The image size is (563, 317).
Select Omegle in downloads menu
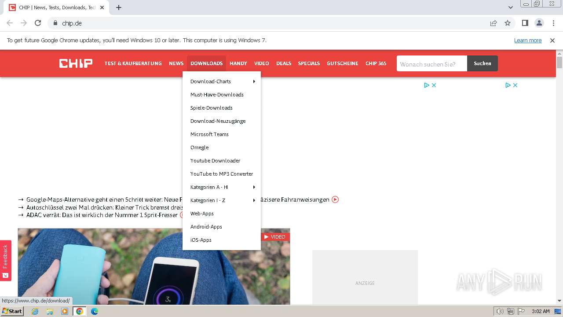click(x=222, y=147)
